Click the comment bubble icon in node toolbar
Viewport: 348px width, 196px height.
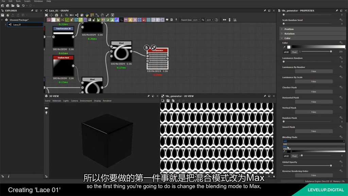pyautogui.click(x=167, y=20)
